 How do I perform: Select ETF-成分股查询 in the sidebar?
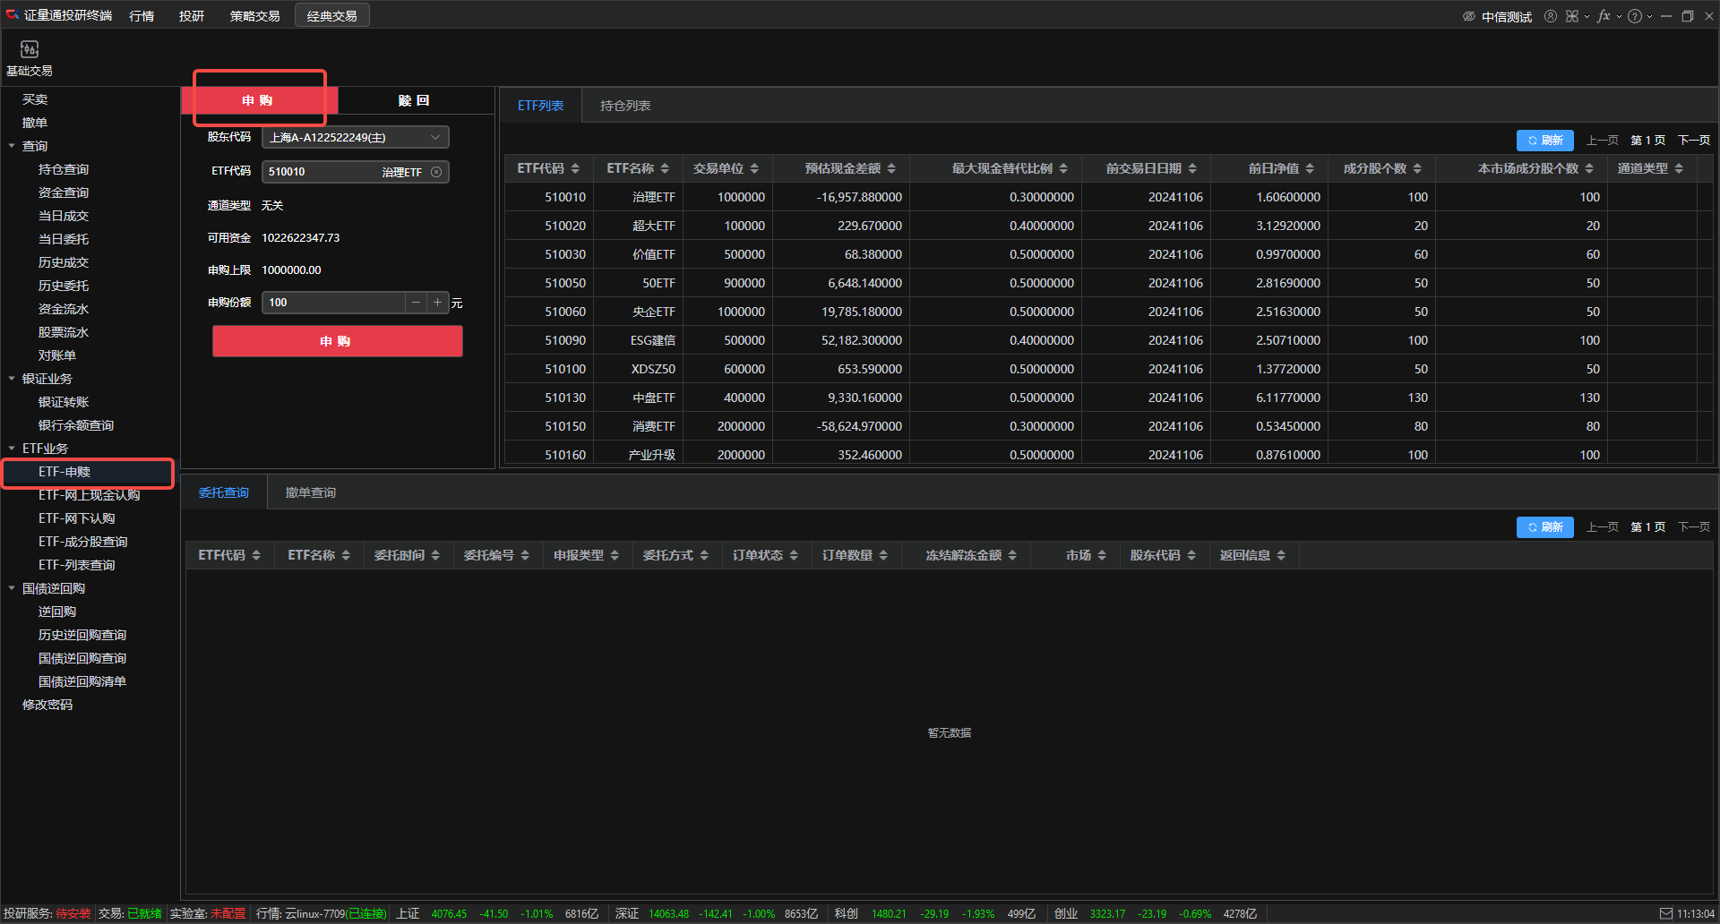point(82,542)
